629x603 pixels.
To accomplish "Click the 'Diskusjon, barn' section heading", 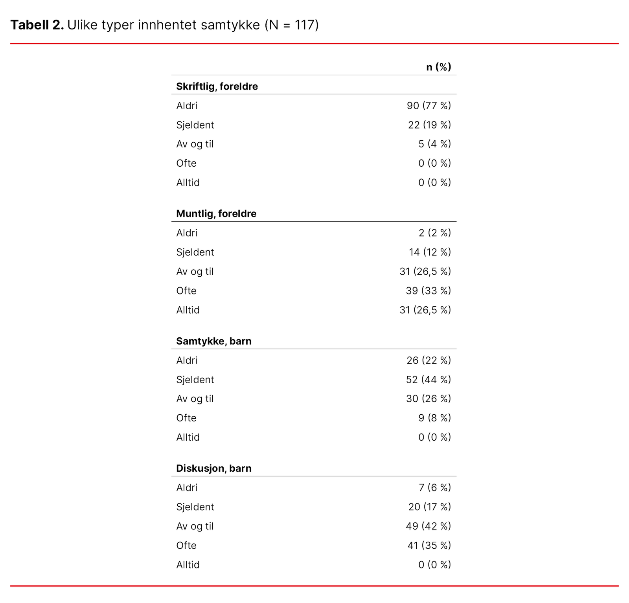I will (x=214, y=469).
